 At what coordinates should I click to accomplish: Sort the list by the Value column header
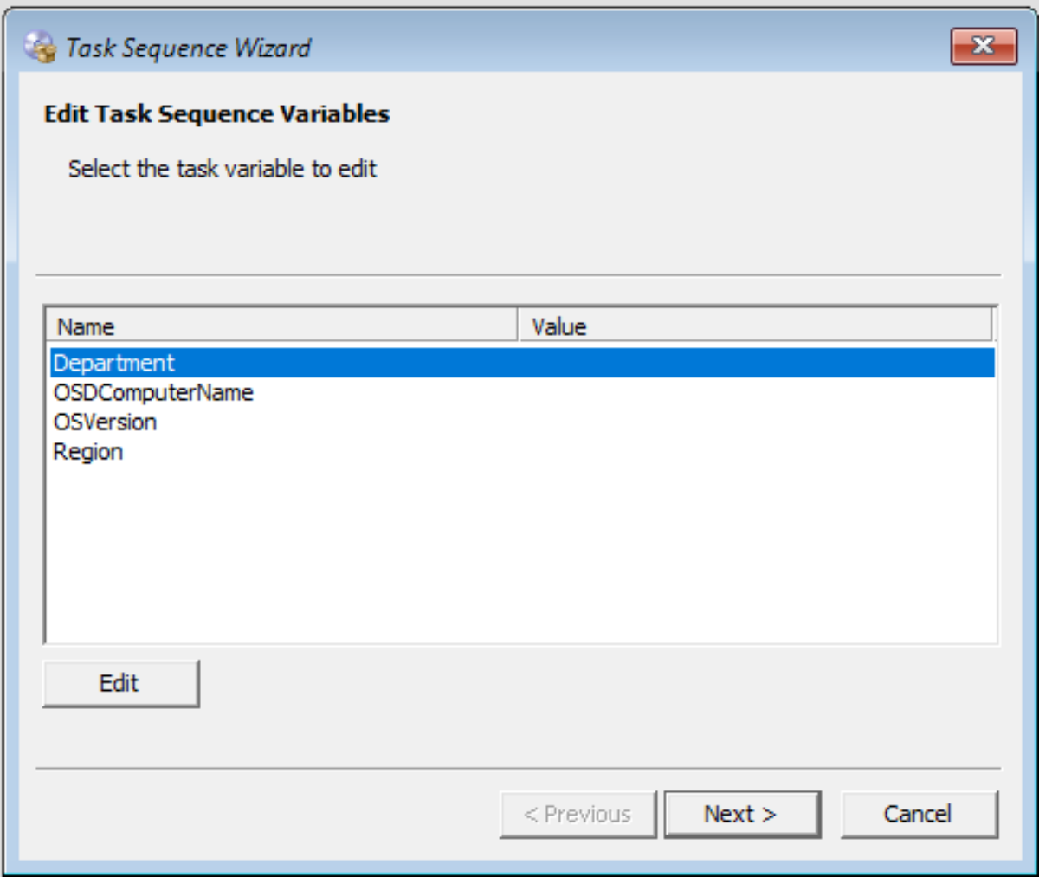coord(755,326)
